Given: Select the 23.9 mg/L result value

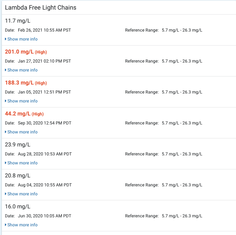Looking at the screenshot, I should pyautogui.click(x=18, y=145).
